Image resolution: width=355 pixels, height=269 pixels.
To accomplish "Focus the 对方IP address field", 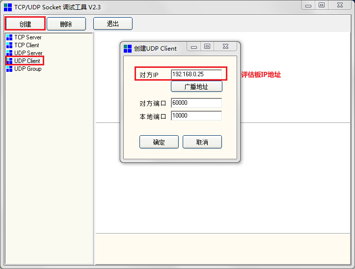I will 196,74.
